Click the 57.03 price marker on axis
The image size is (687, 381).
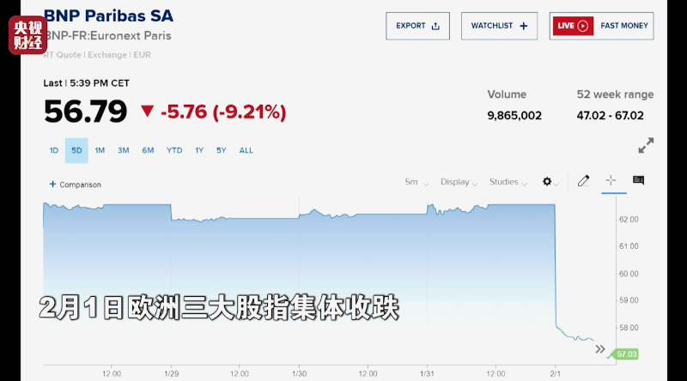click(625, 354)
